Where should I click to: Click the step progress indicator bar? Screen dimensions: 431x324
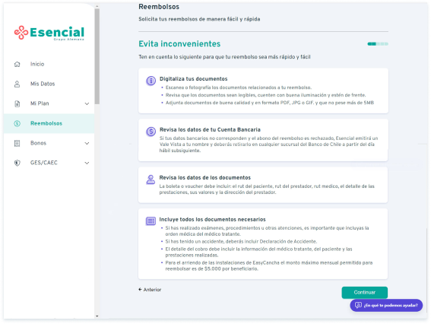tap(378, 43)
